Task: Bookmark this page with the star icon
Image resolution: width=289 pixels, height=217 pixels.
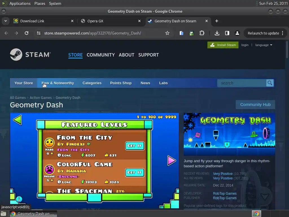Action: point(167,33)
